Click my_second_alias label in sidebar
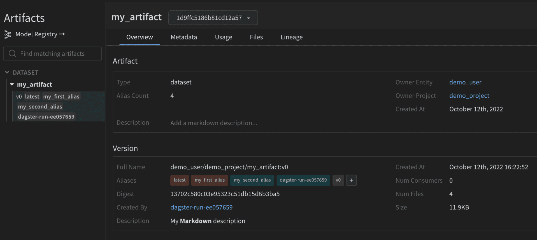This screenshot has height=240, width=537. [40, 107]
